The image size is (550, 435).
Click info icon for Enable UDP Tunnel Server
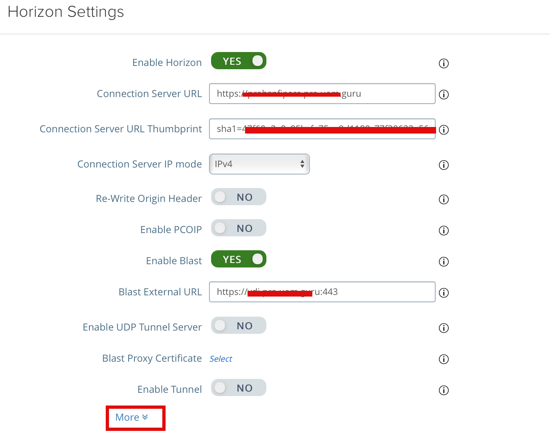[443, 328]
